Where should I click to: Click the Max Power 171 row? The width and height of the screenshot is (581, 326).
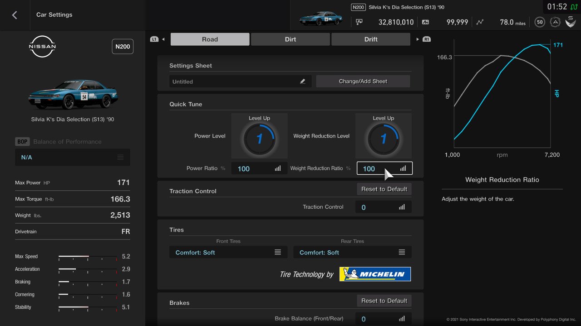(73, 182)
